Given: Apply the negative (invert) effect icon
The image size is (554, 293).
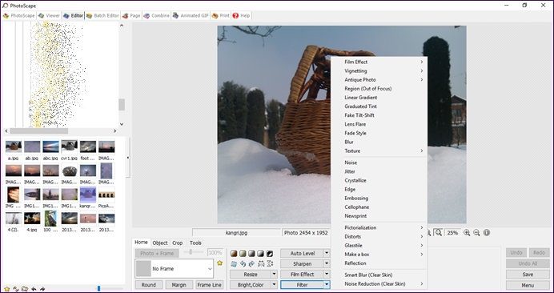Looking at the screenshot, I should [269, 254].
